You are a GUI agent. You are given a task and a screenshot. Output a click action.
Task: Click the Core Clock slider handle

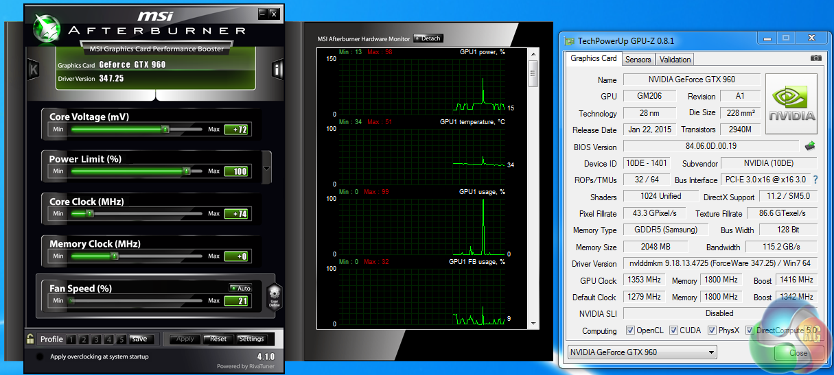point(89,214)
